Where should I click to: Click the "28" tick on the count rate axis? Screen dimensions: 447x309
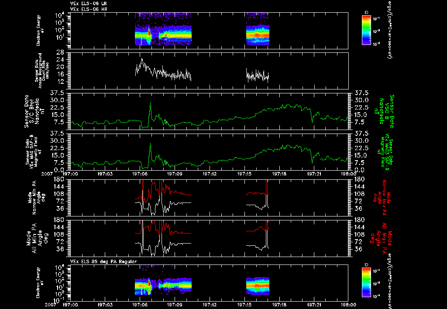60,52
